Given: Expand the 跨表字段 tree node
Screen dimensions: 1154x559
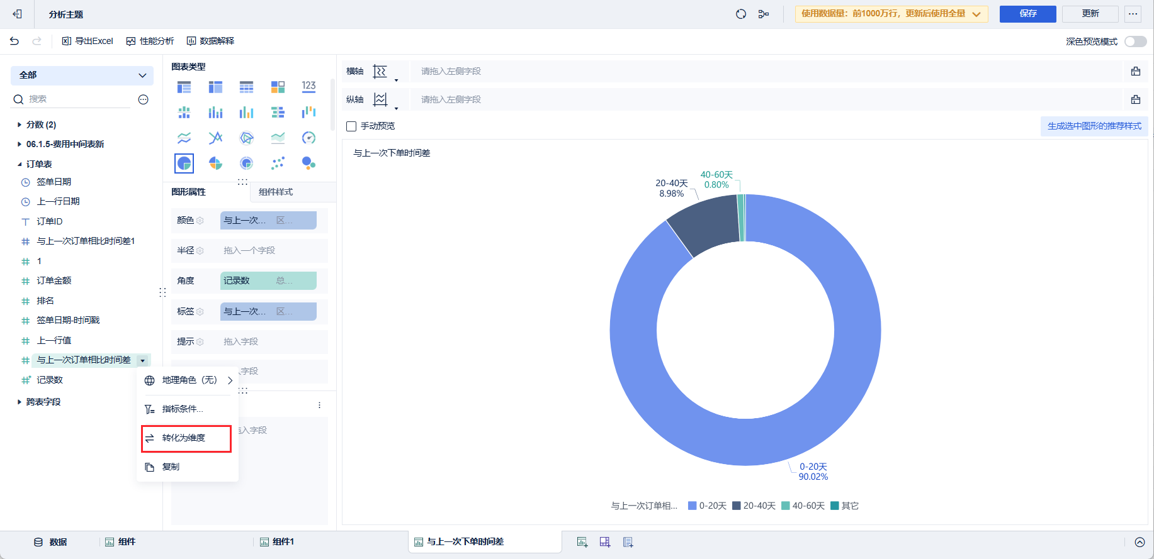Looking at the screenshot, I should click(20, 402).
